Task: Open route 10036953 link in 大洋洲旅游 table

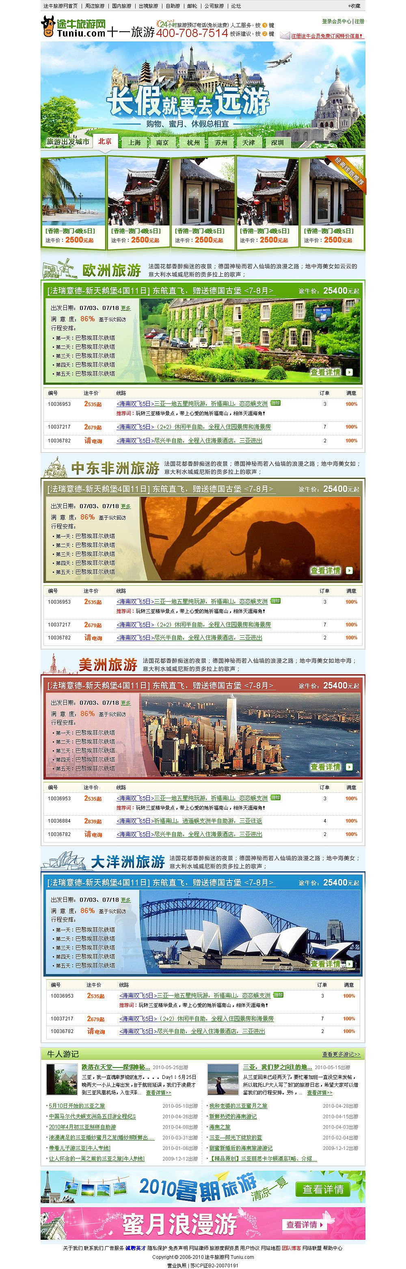Action: click(x=195, y=995)
